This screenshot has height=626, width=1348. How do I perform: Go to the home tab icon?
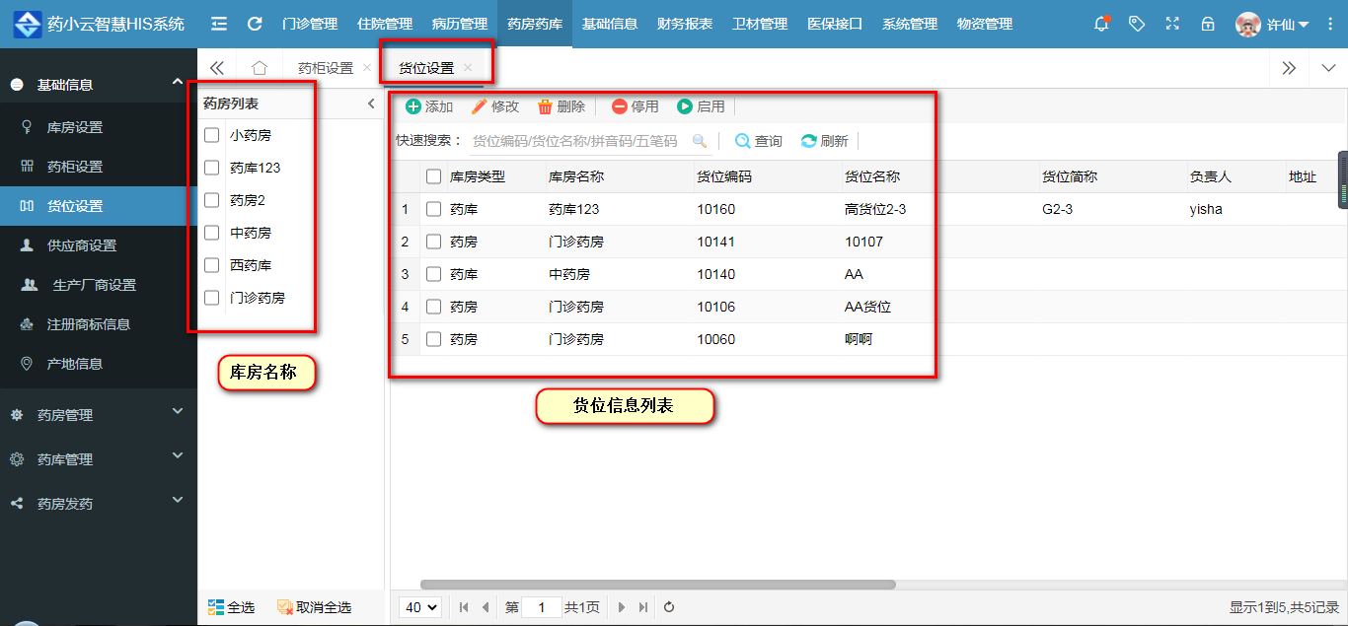[x=260, y=68]
